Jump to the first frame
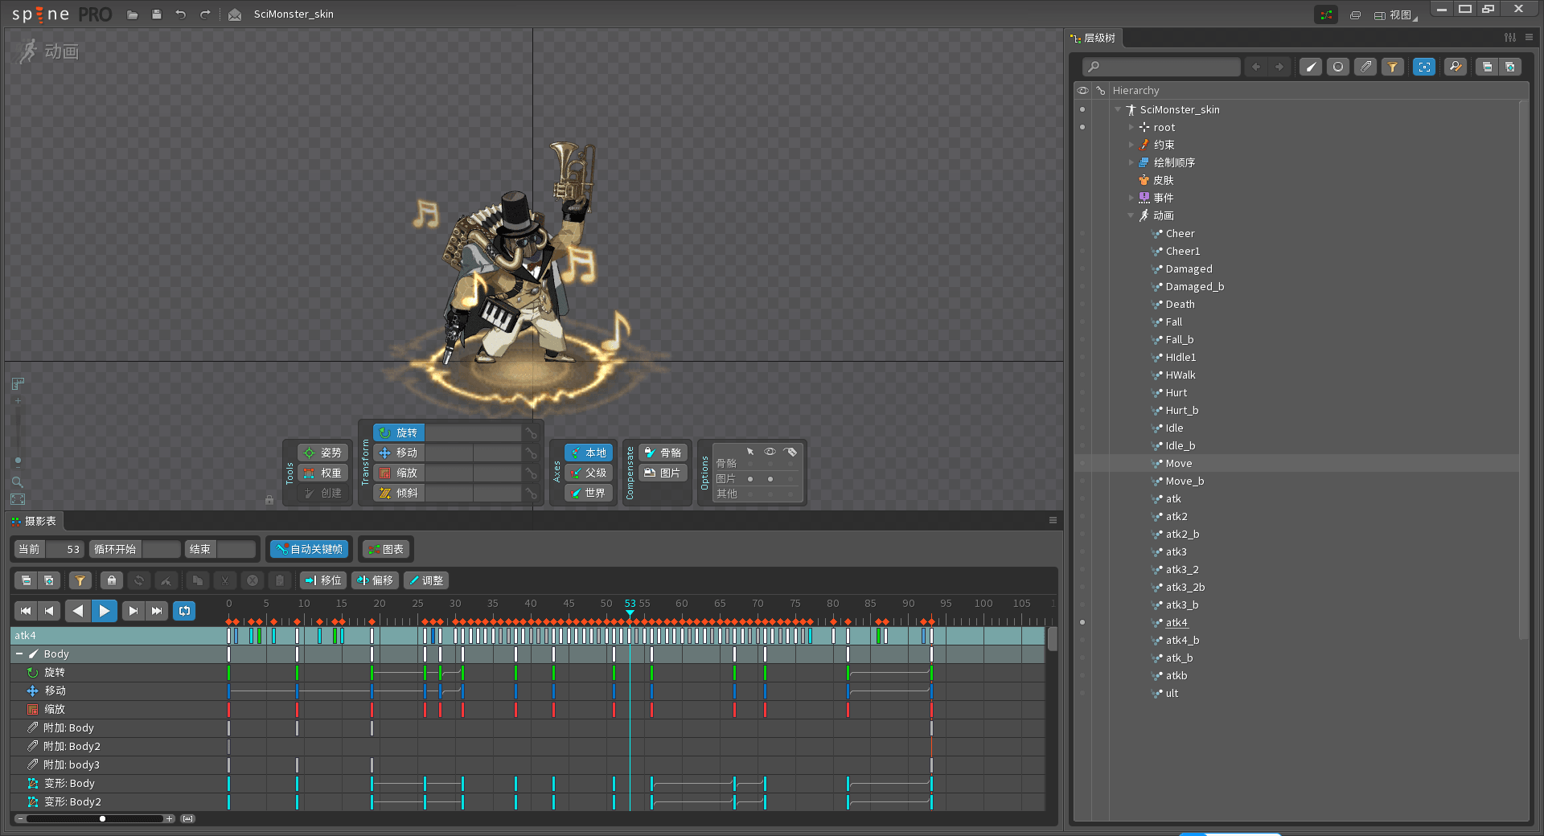The height and width of the screenshot is (836, 1544). click(x=26, y=611)
